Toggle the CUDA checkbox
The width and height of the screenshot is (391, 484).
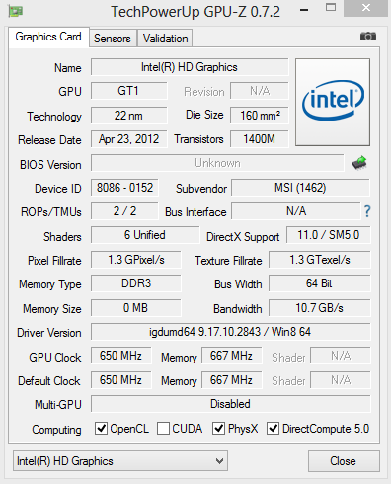[x=163, y=429]
